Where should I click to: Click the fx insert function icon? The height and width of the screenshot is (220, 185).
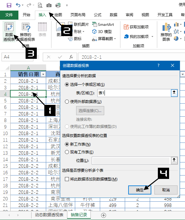click(x=71, y=57)
